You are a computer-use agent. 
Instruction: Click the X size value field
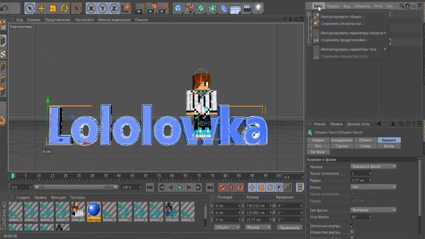pos(257,206)
